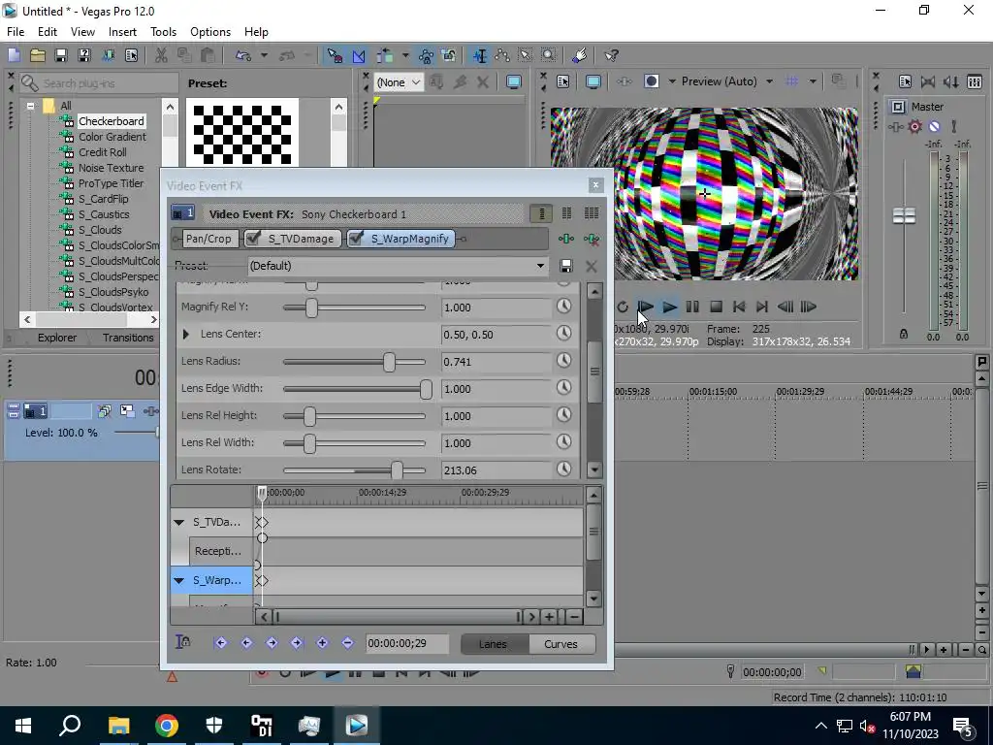The image size is (993, 745).
Task: Click the Cut scissors icon
Action: point(161,55)
